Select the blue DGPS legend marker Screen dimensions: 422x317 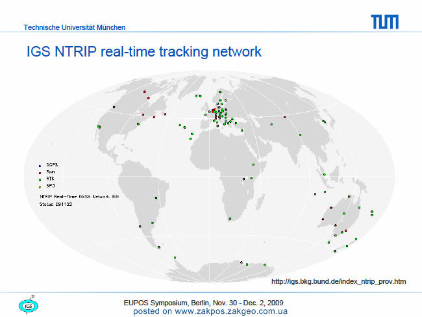[40, 166]
